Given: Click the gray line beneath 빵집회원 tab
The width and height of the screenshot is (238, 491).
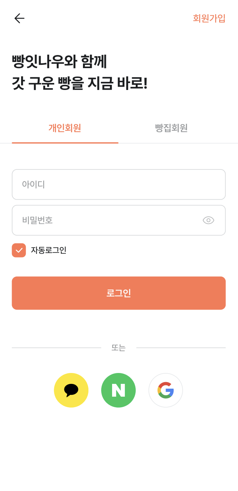Looking at the screenshot, I should pos(178,143).
